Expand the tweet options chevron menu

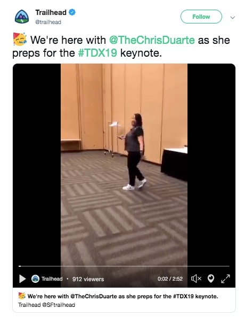point(233,18)
